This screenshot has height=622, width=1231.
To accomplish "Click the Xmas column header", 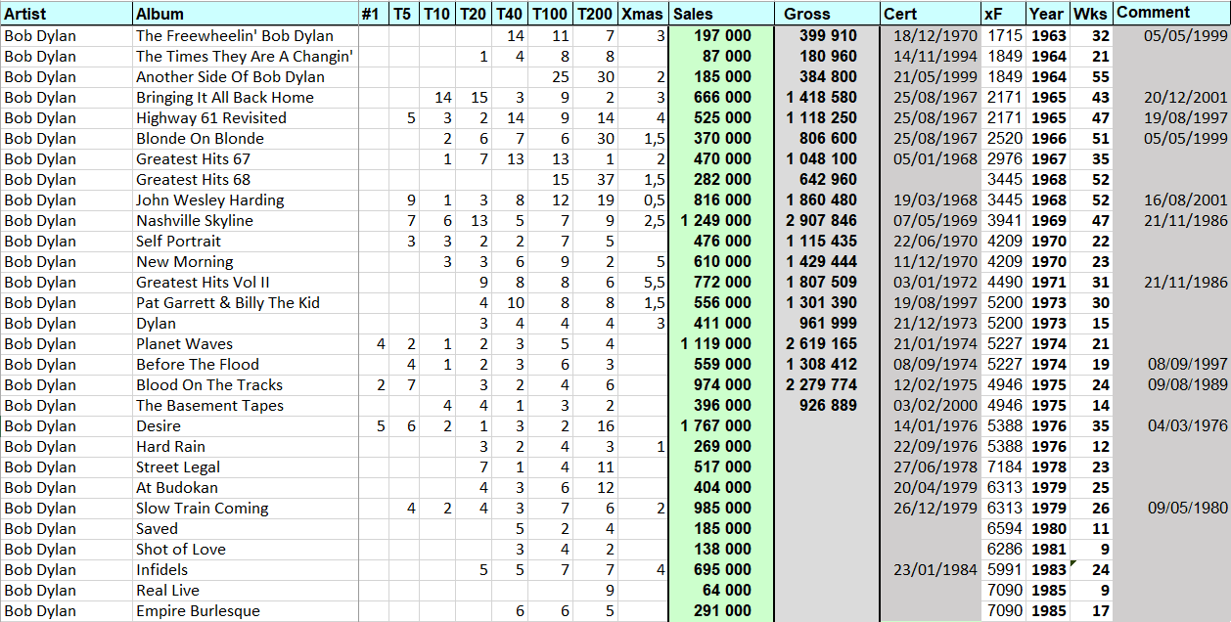I will [x=643, y=14].
